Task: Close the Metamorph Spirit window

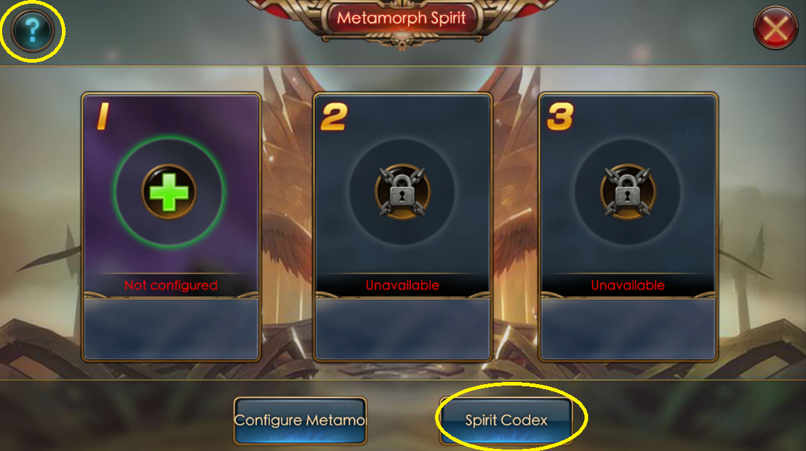Action: tap(775, 28)
